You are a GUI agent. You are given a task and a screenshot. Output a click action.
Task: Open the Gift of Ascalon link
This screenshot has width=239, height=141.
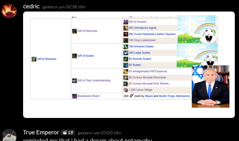(138, 22)
